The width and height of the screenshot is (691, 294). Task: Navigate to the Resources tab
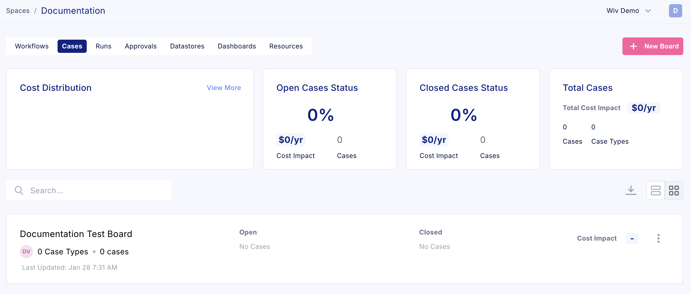(286, 46)
